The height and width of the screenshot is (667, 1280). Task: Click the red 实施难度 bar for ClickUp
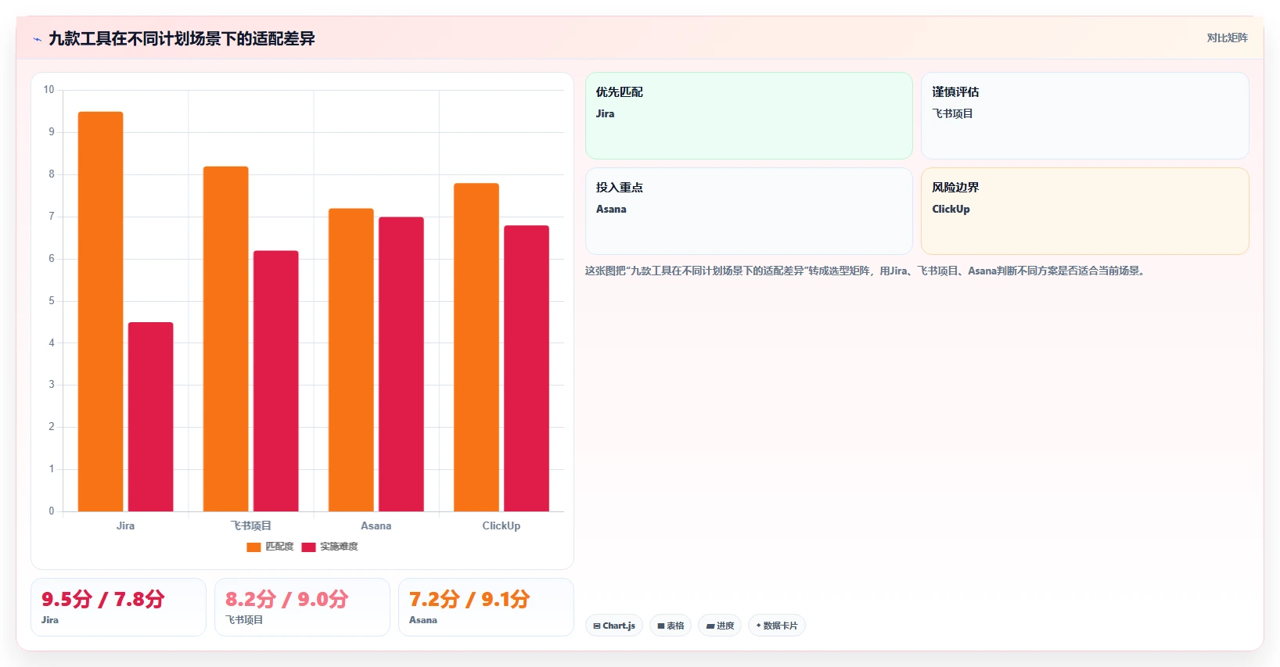click(527, 368)
